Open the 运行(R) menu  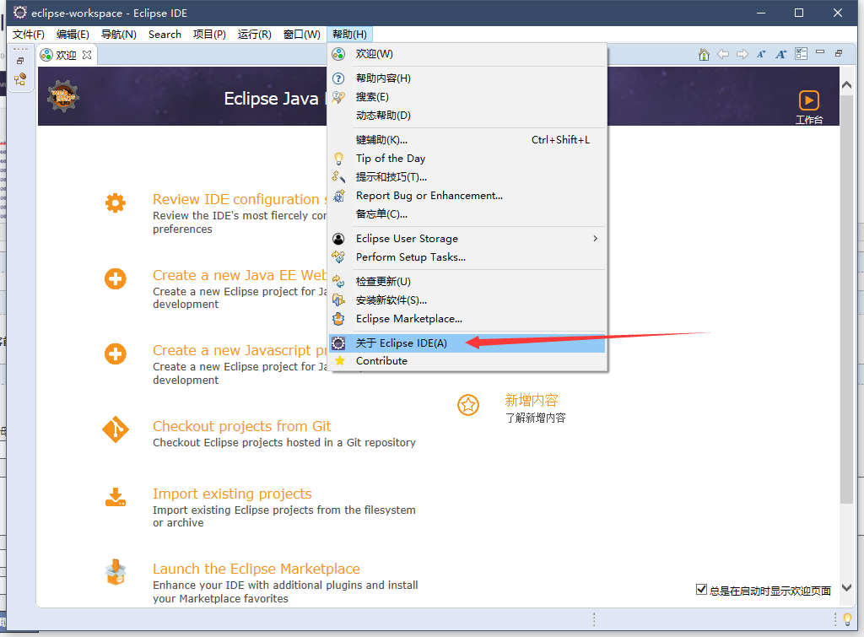coord(255,34)
